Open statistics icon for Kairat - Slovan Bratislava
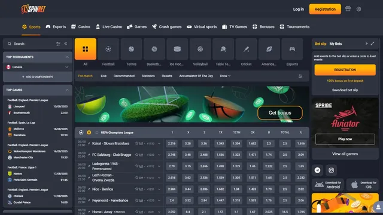 click(141, 143)
